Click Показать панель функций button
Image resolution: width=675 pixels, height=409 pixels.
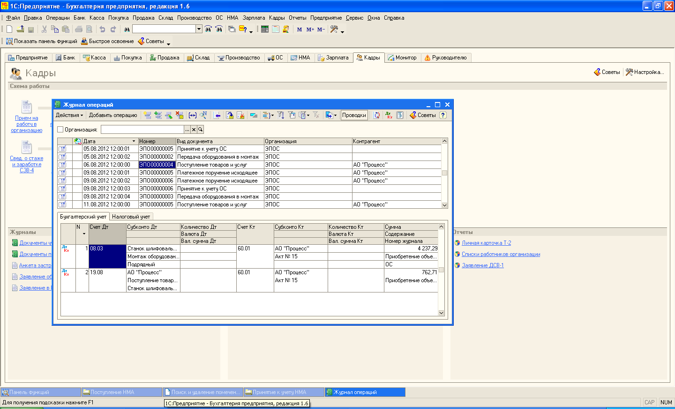pos(41,41)
